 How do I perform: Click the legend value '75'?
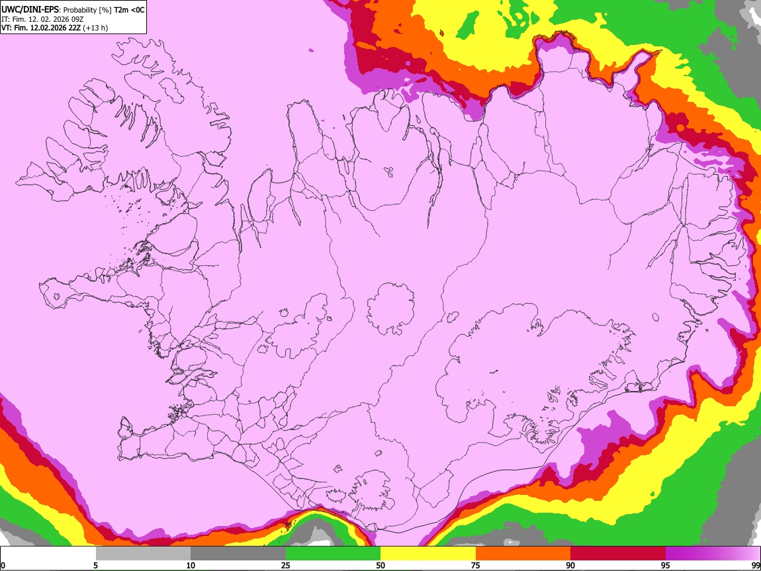(476, 565)
